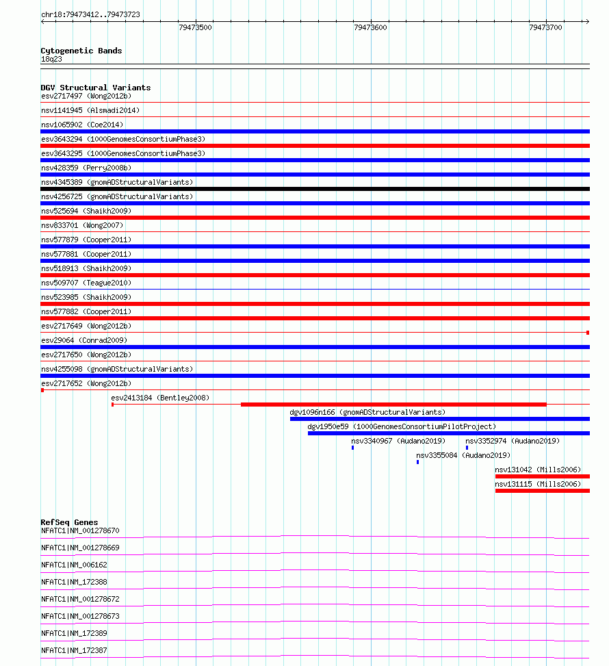Click the small blue marker under nsv3340967

pyautogui.click(x=353, y=448)
